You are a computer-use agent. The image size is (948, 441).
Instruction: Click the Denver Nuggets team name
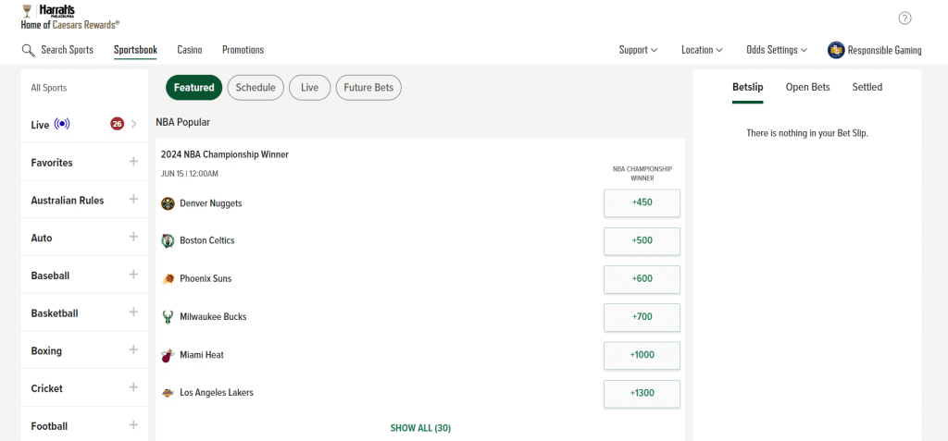(211, 203)
